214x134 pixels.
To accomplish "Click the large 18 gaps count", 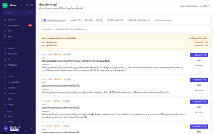I will [x=44, y=20].
